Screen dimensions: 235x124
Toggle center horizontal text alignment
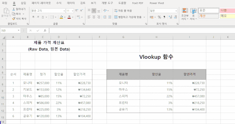[94, 17]
